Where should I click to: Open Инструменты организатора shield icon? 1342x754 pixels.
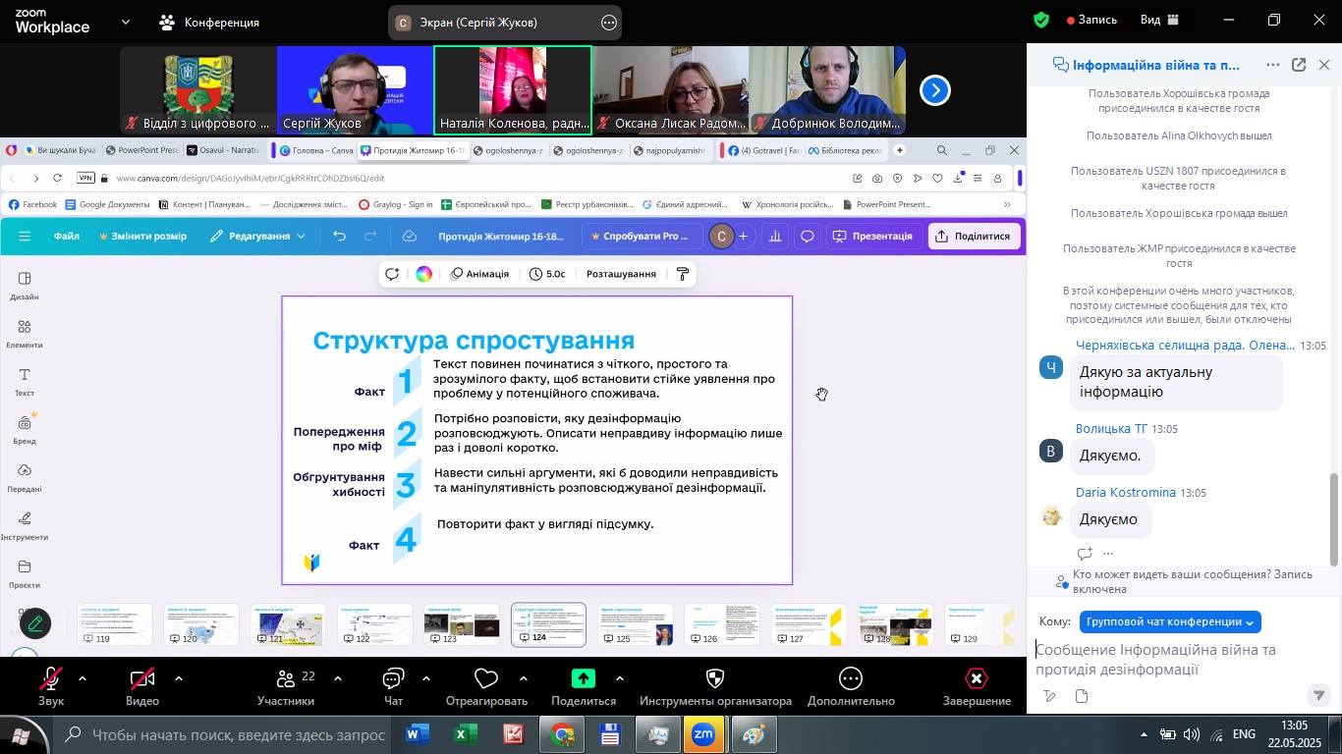pos(715,679)
